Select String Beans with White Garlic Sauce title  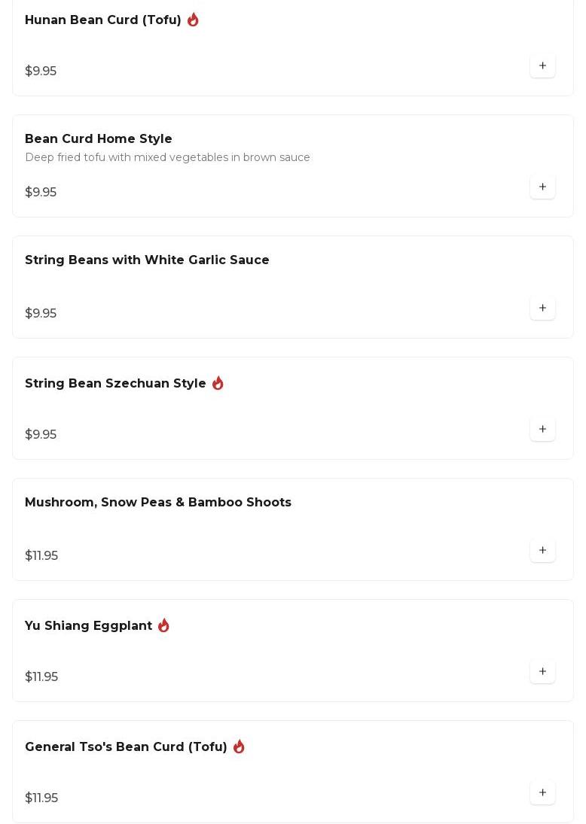tap(147, 260)
